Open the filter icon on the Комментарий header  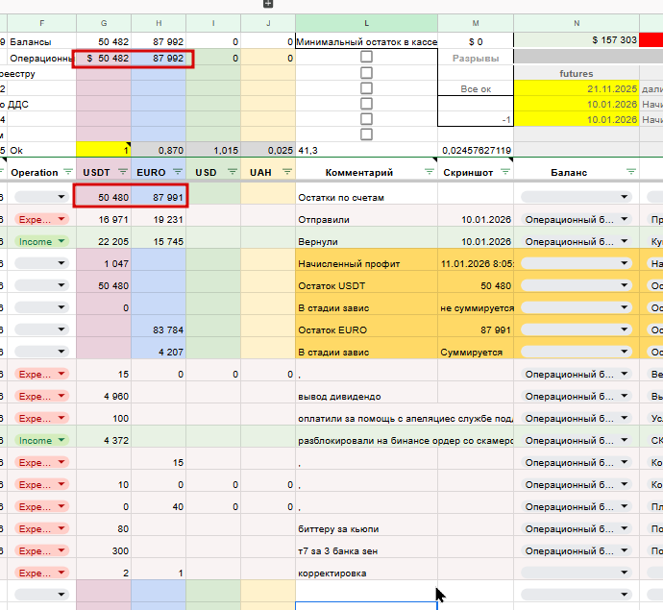click(430, 172)
